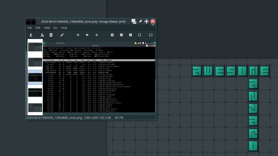The image size is (278, 156).
Task: Click the Zoom Out minus toolbar icon
Action: 122,35
